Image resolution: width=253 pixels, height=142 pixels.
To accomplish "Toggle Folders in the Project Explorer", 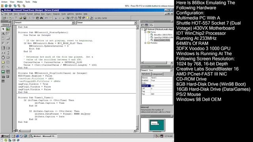I will point(151,25).
